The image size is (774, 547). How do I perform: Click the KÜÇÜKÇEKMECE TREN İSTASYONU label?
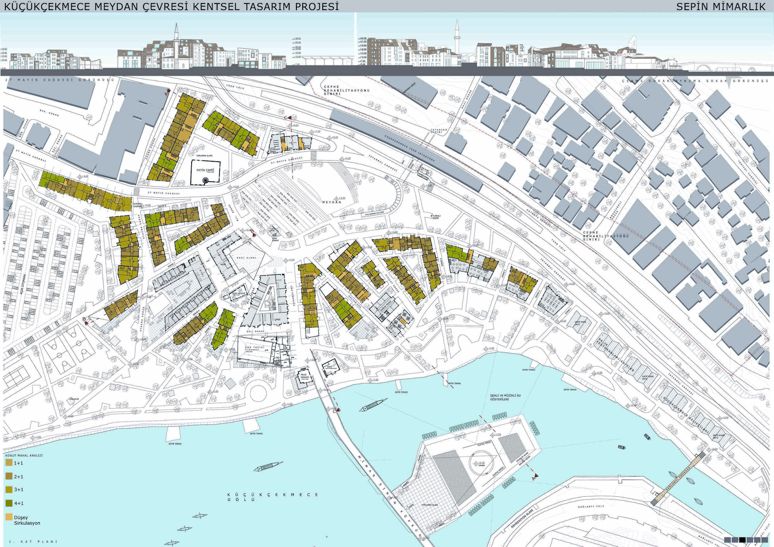pyautogui.click(x=410, y=148)
